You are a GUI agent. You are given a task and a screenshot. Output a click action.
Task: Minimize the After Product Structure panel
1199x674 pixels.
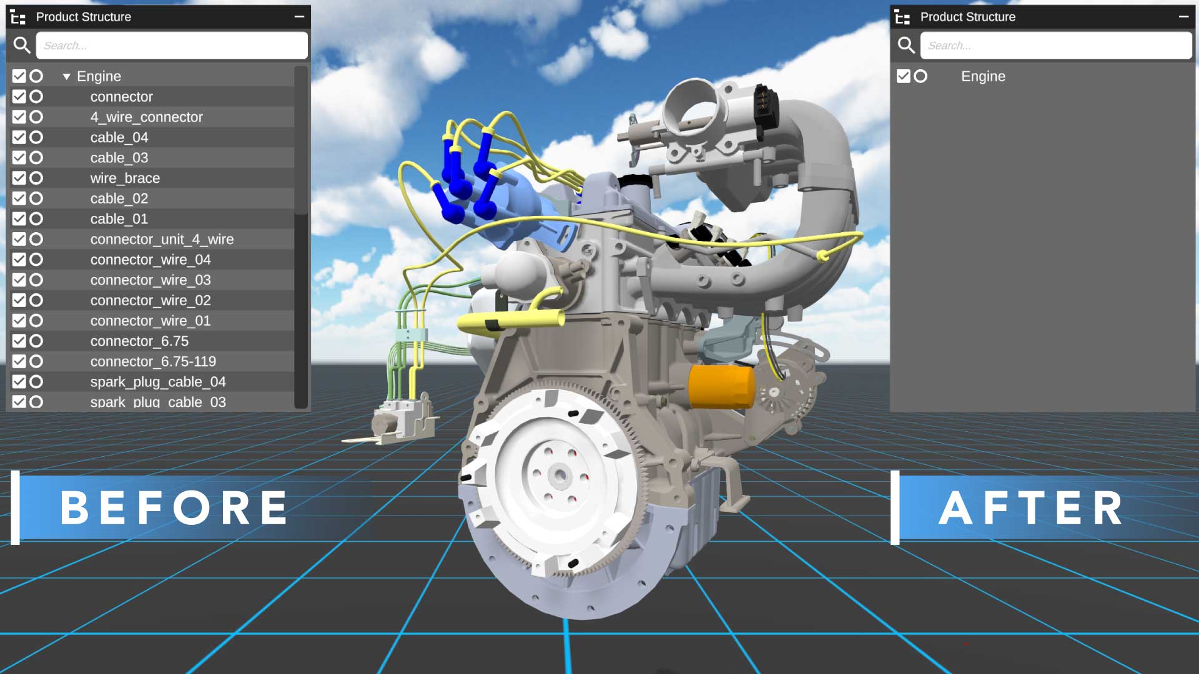point(1185,16)
